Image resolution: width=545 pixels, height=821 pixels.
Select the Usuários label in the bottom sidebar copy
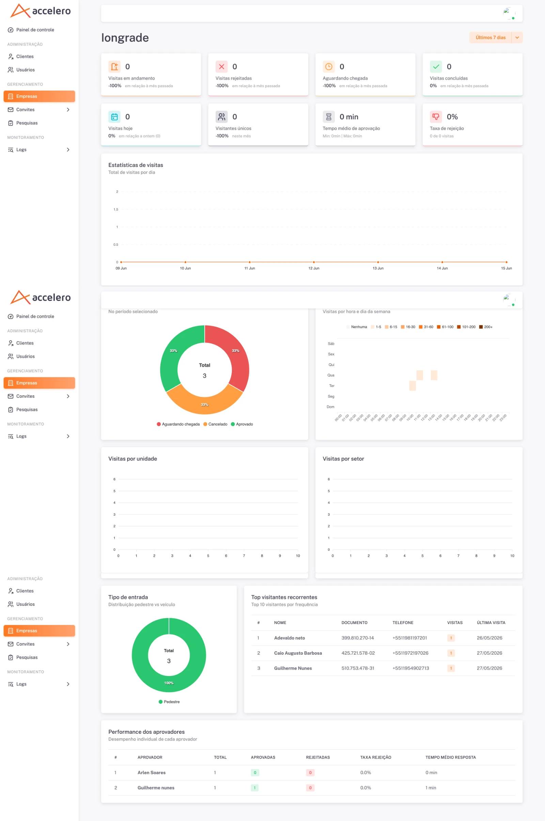25,604
